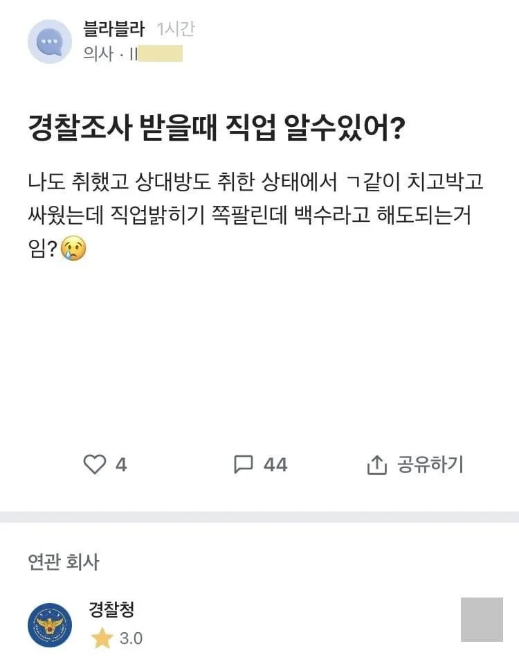Click the crying emoji in the post
Viewport: 519px width, 671px height.
(73, 247)
